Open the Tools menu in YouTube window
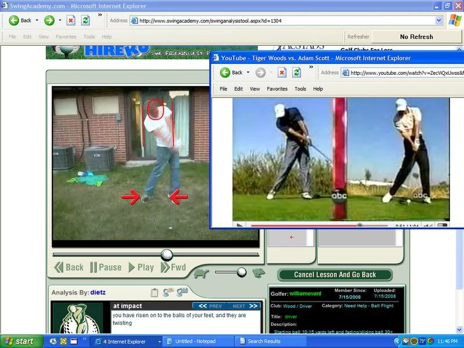Image resolution: width=464 pixels, height=348 pixels. (300, 89)
